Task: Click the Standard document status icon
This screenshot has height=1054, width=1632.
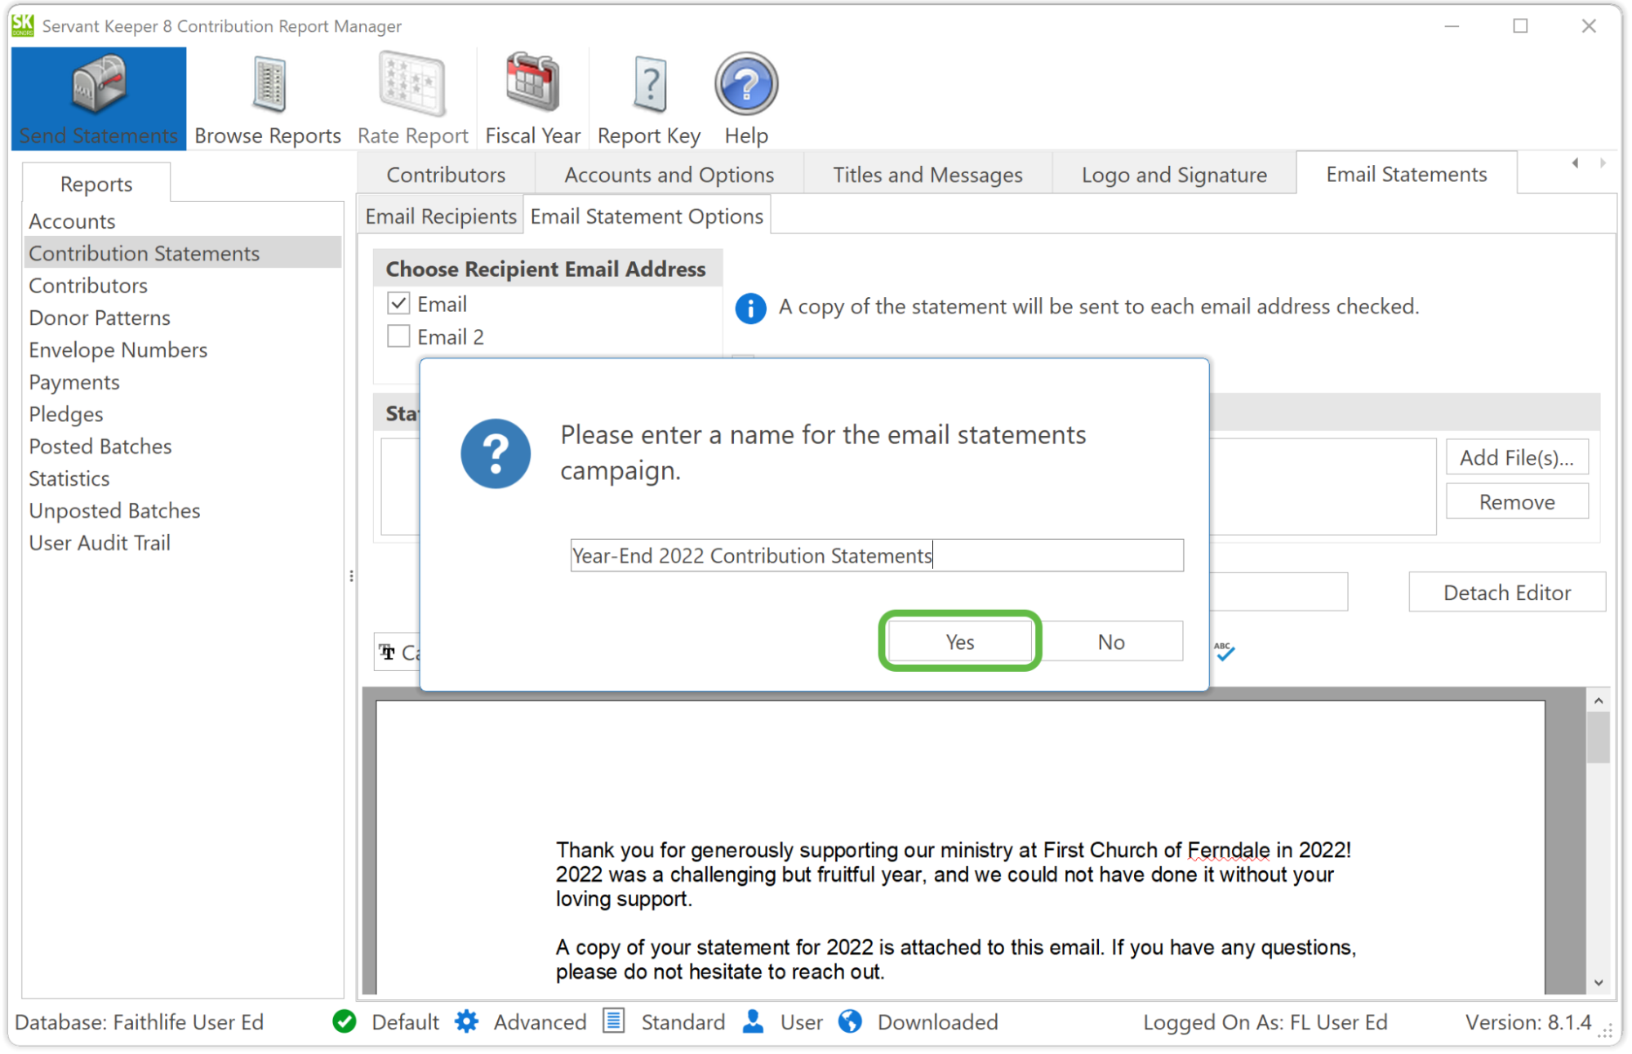Action: tap(614, 1021)
